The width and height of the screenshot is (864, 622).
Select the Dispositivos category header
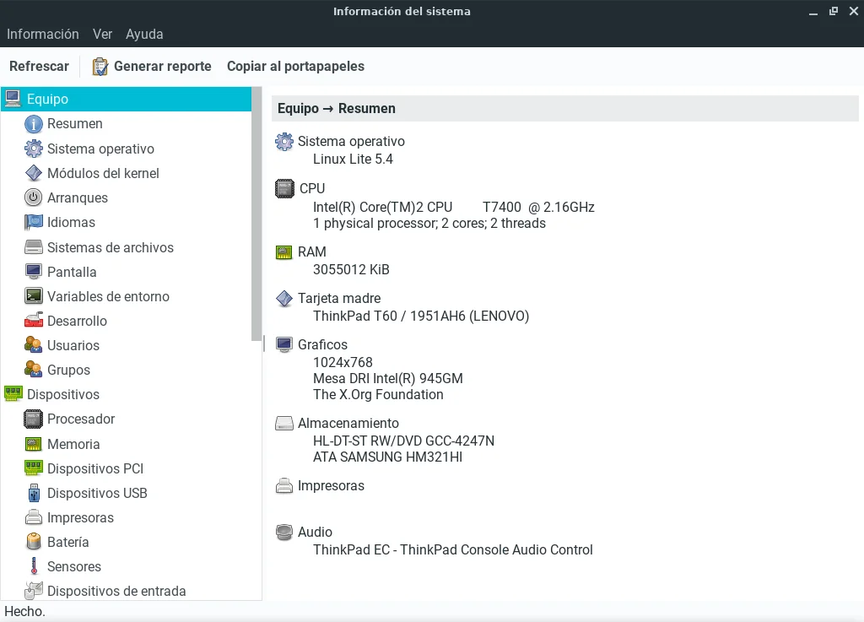click(63, 394)
